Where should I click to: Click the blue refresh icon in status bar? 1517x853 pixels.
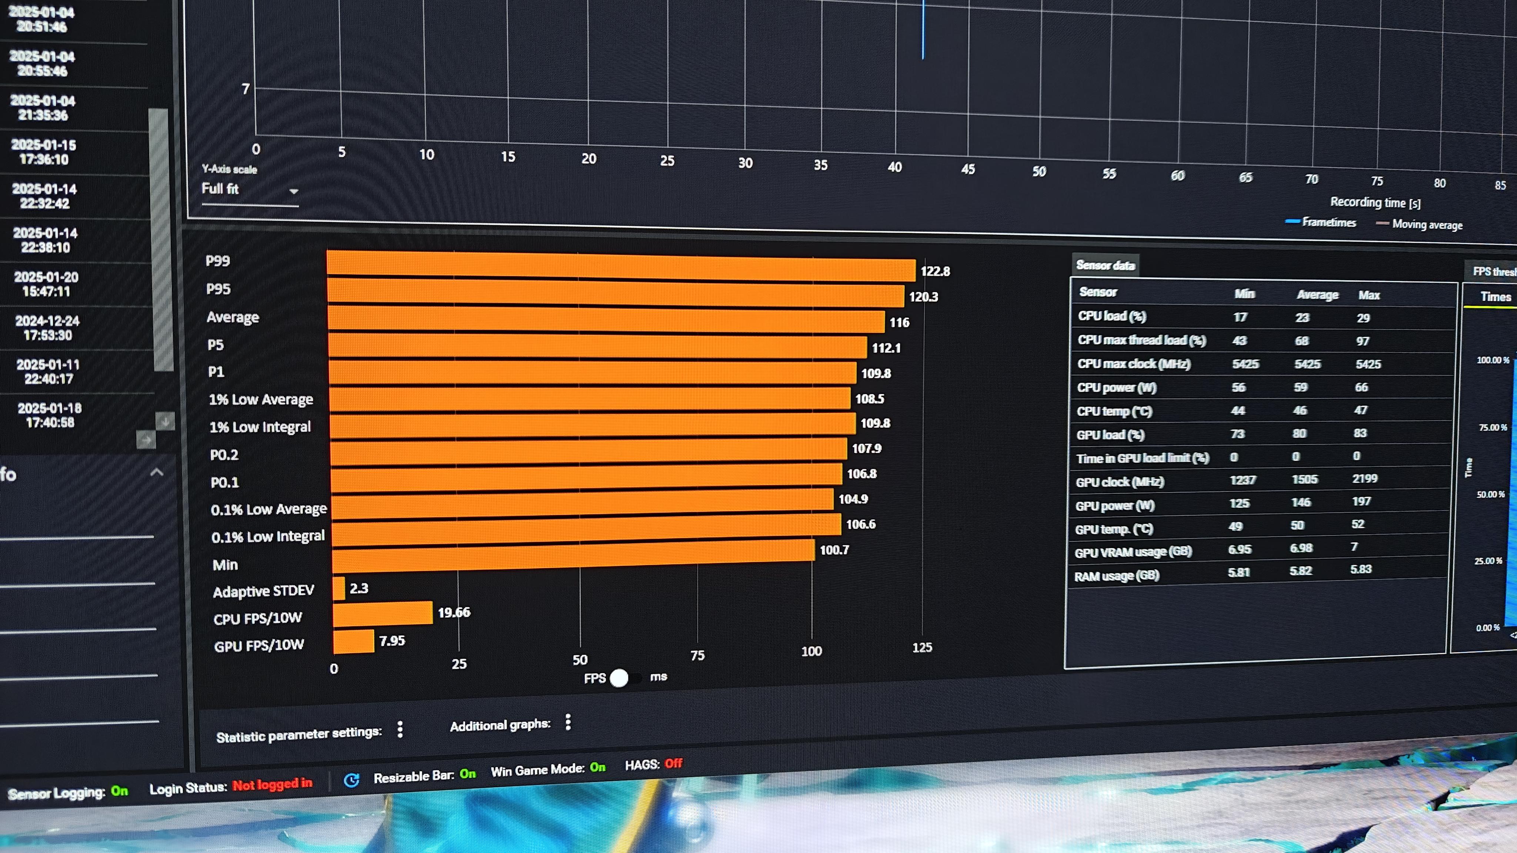pos(351,780)
